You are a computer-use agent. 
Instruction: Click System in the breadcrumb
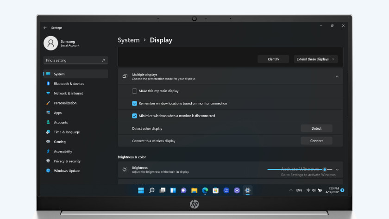coord(129,40)
